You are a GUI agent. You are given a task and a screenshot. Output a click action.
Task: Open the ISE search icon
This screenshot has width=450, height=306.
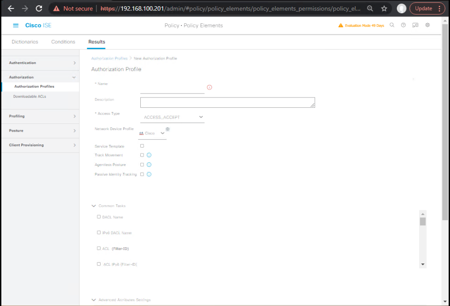[x=392, y=25]
